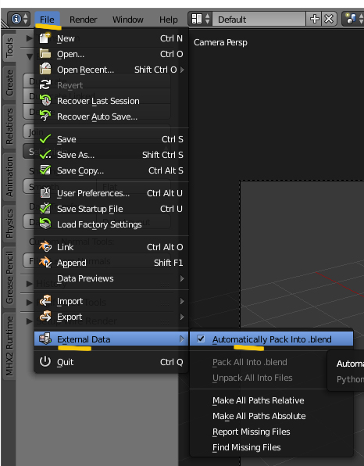This screenshot has height=466, width=364.
Task: Choose Link from the File menu
Action: (112, 246)
